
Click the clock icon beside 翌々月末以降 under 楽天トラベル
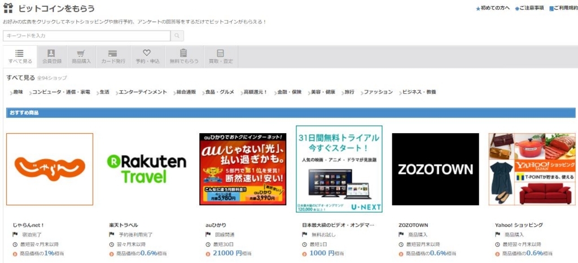coord(112,244)
